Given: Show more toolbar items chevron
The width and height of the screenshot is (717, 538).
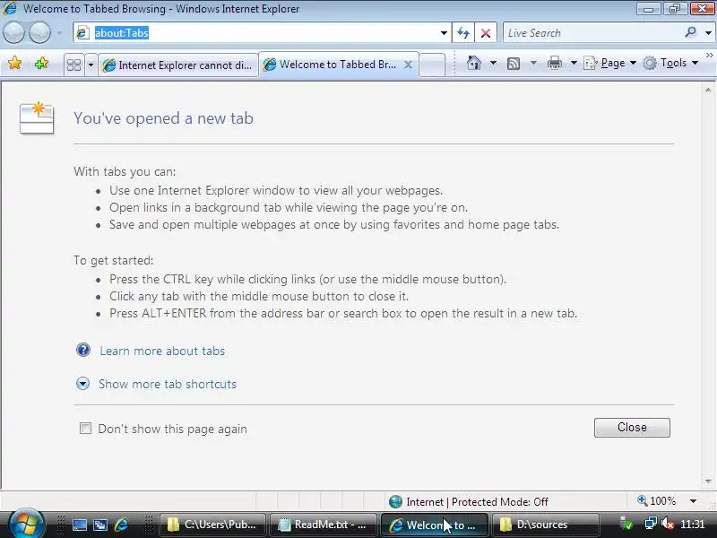Looking at the screenshot, I should point(710,55).
